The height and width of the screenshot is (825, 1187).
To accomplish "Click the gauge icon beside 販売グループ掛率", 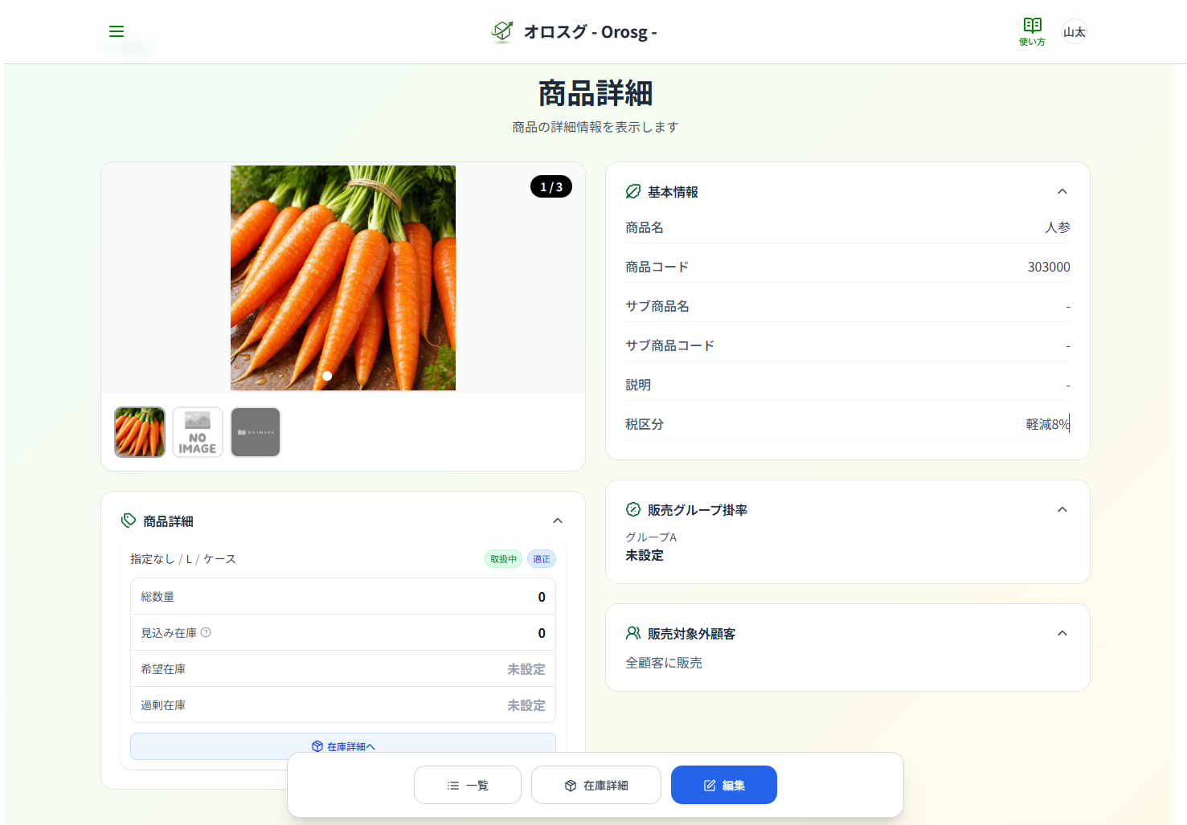I will click(x=633, y=510).
